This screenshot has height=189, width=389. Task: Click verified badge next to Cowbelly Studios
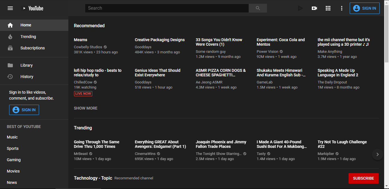tap(105, 47)
